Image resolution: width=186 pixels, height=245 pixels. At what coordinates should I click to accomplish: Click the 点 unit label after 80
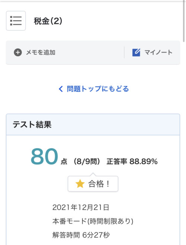tap(64, 162)
